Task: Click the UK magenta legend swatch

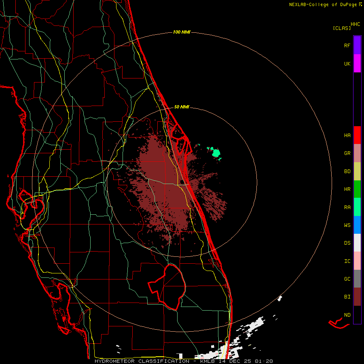Action: coord(357,63)
